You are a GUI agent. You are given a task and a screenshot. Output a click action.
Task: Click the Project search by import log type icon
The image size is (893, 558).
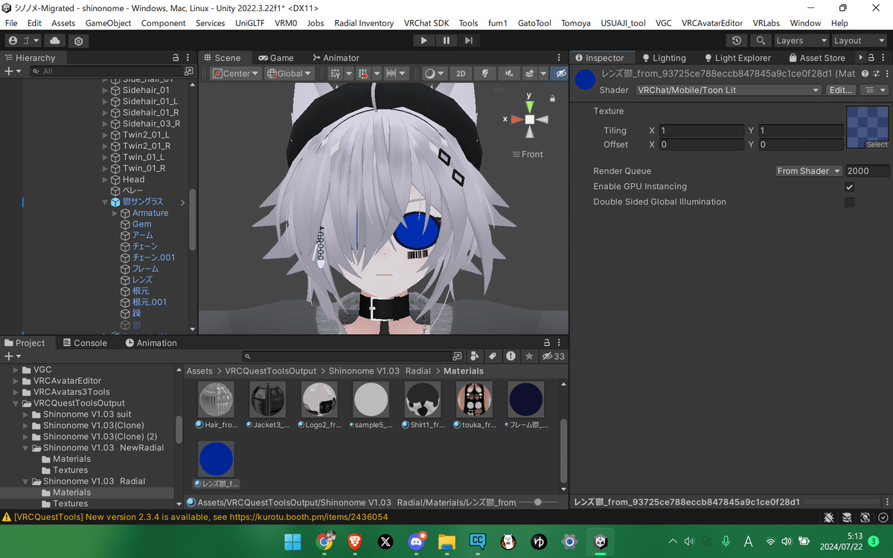[x=511, y=356]
